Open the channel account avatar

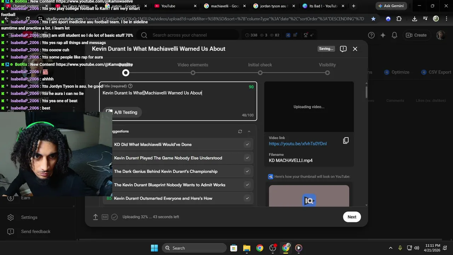click(x=441, y=35)
